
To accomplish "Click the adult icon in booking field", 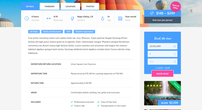I will point(175,54).
